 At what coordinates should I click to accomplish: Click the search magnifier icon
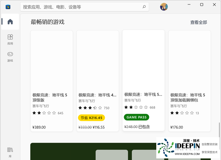coord(144,7)
